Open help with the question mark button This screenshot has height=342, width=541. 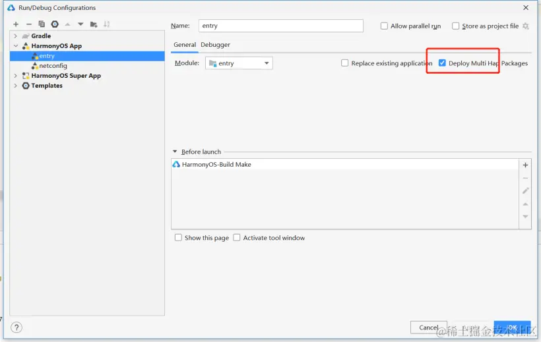tap(16, 328)
